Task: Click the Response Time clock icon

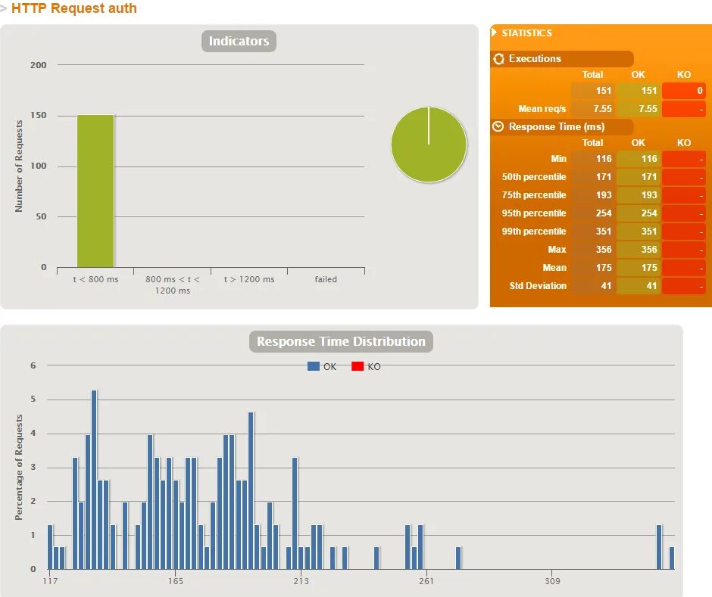Action: click(498, 126)
